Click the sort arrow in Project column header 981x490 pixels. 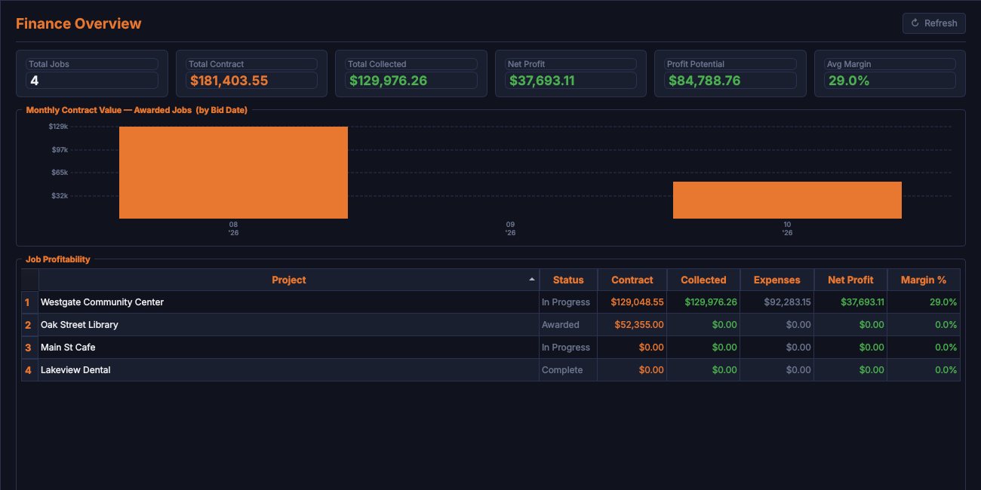tap(532, 280)
